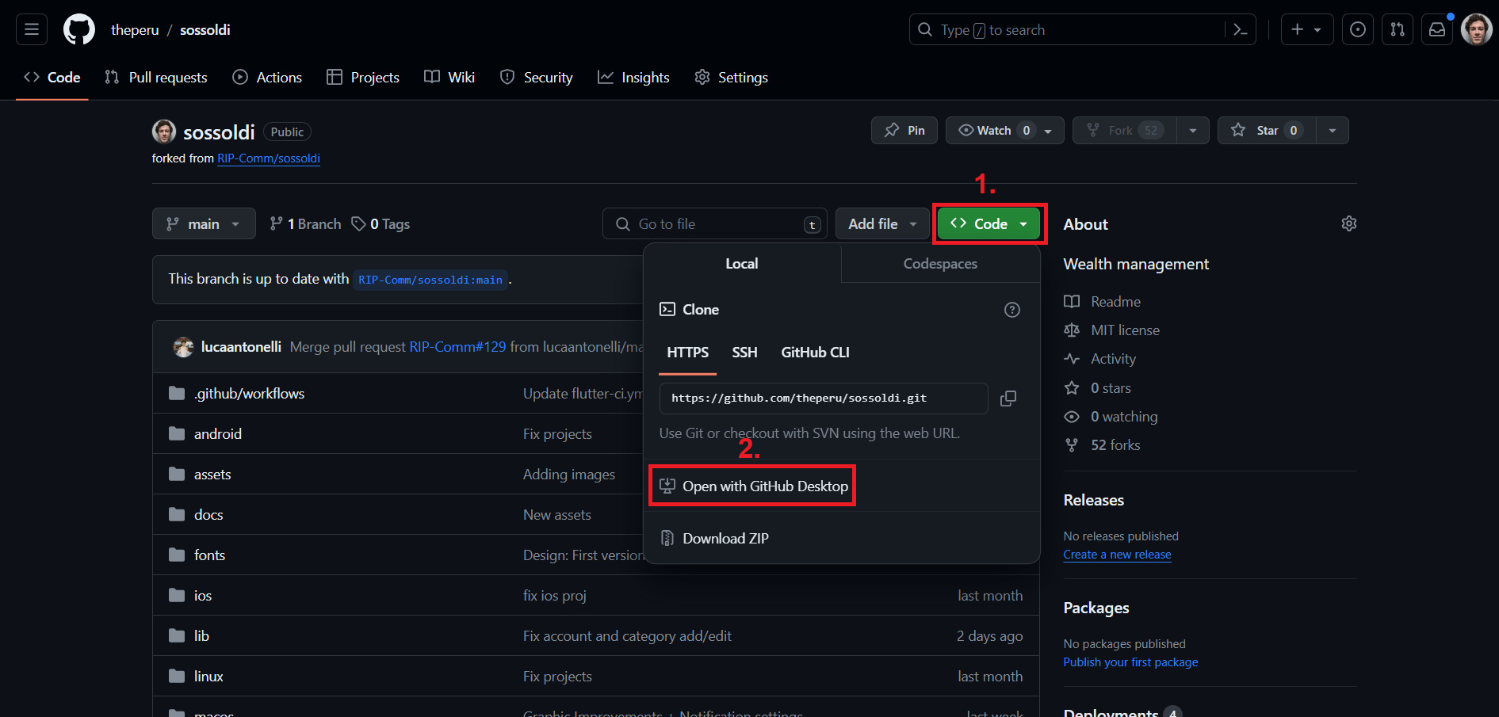Expand the create new plus dropdown
The image size is (1499, 717).
click(1307, 30)
